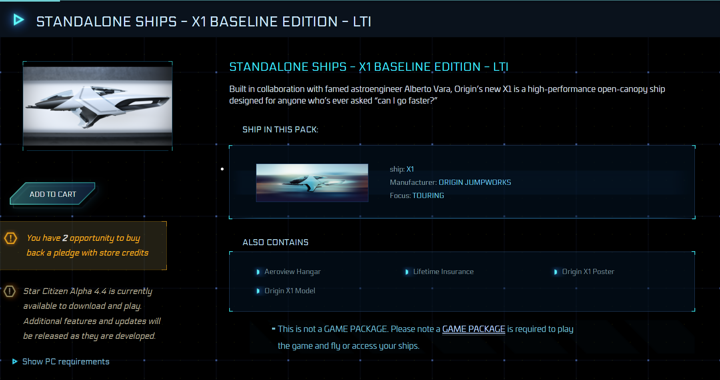The width and height of the screenshot is (720, 380).
Task: Click the Aeroview Hangar item text
Action: [292, 272]
